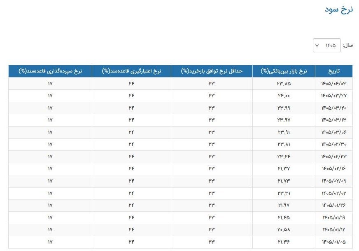Select date cell ۱۴۰۵/۰۳/۰۶
The height and width of the screenshot is (251, 359).
coord(333,132)
